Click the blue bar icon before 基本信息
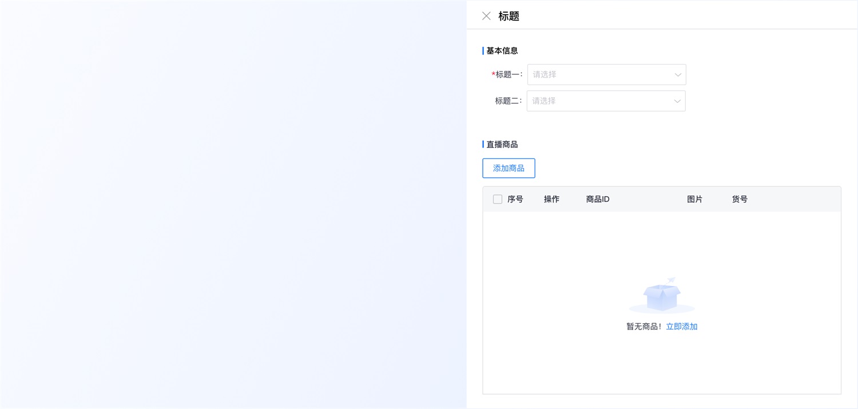This screenshot has width=858, height=409. coord(483,50)
